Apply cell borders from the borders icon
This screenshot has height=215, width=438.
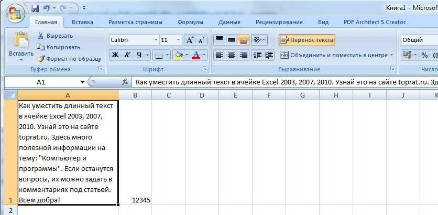(159, 55)
